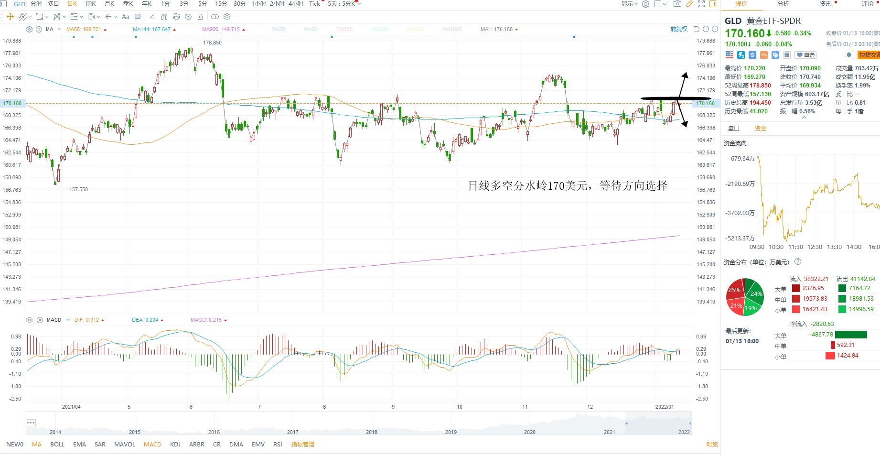Toggle the left panel icon at top-left
The width and height of the screenshot is (880, 456).
[3, 4]
